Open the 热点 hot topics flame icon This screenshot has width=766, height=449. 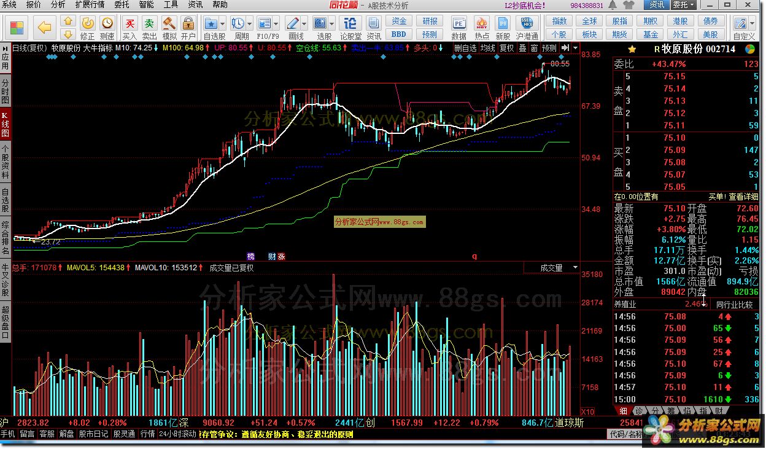pos(482,28)
